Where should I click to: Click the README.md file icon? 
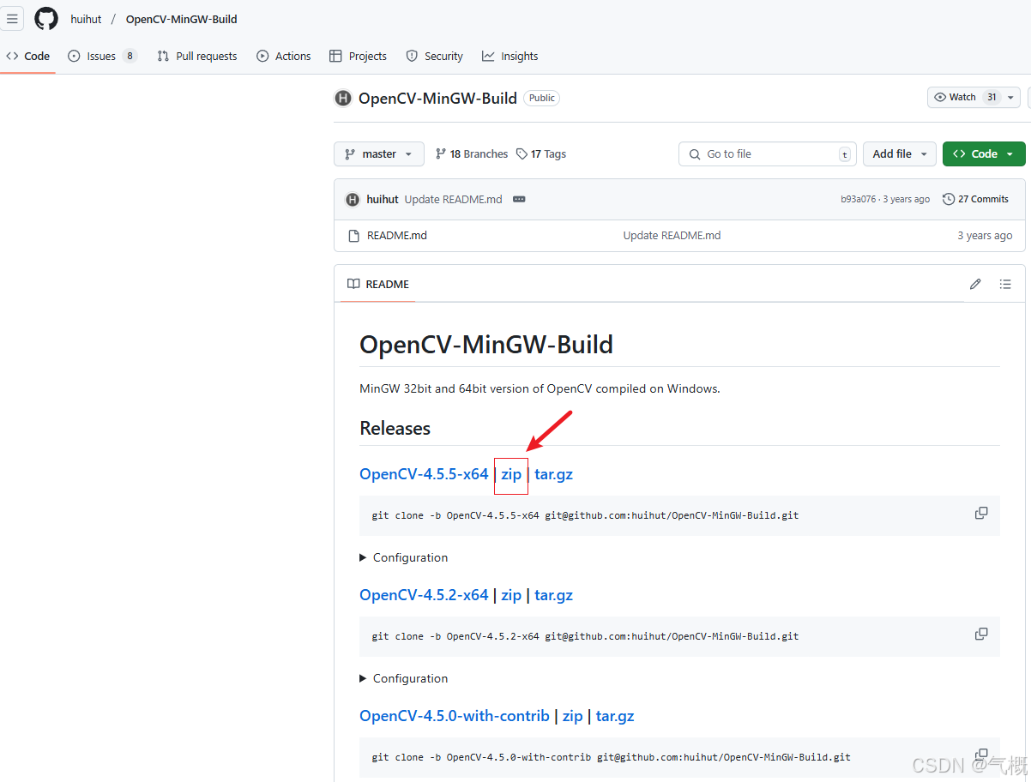pos(354,235)
